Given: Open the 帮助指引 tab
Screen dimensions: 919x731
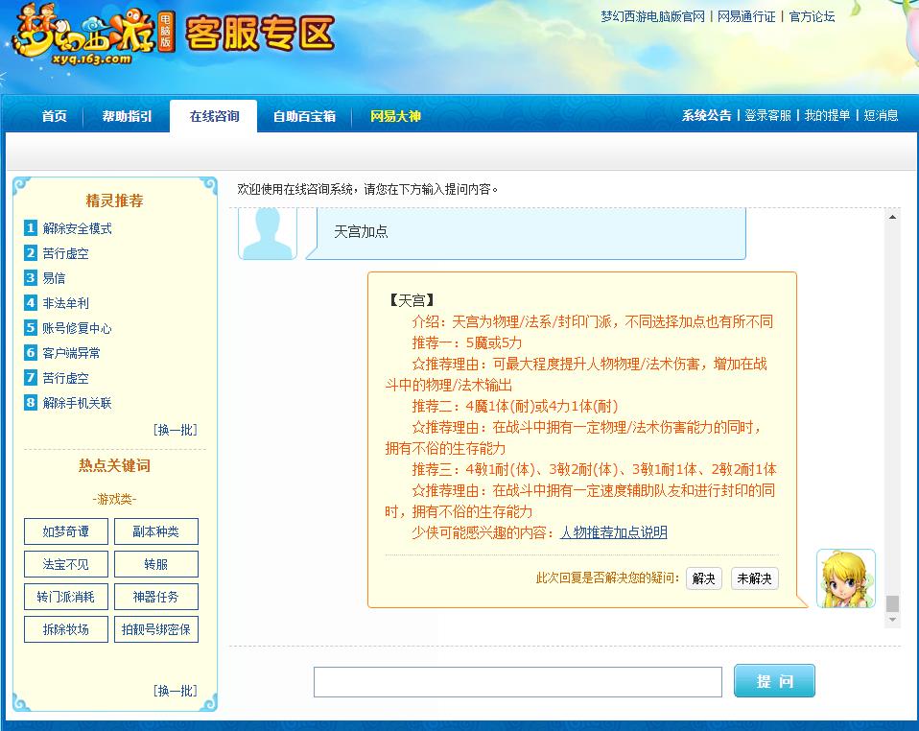Looking at the screenshot, I should (x=126, y=116).
